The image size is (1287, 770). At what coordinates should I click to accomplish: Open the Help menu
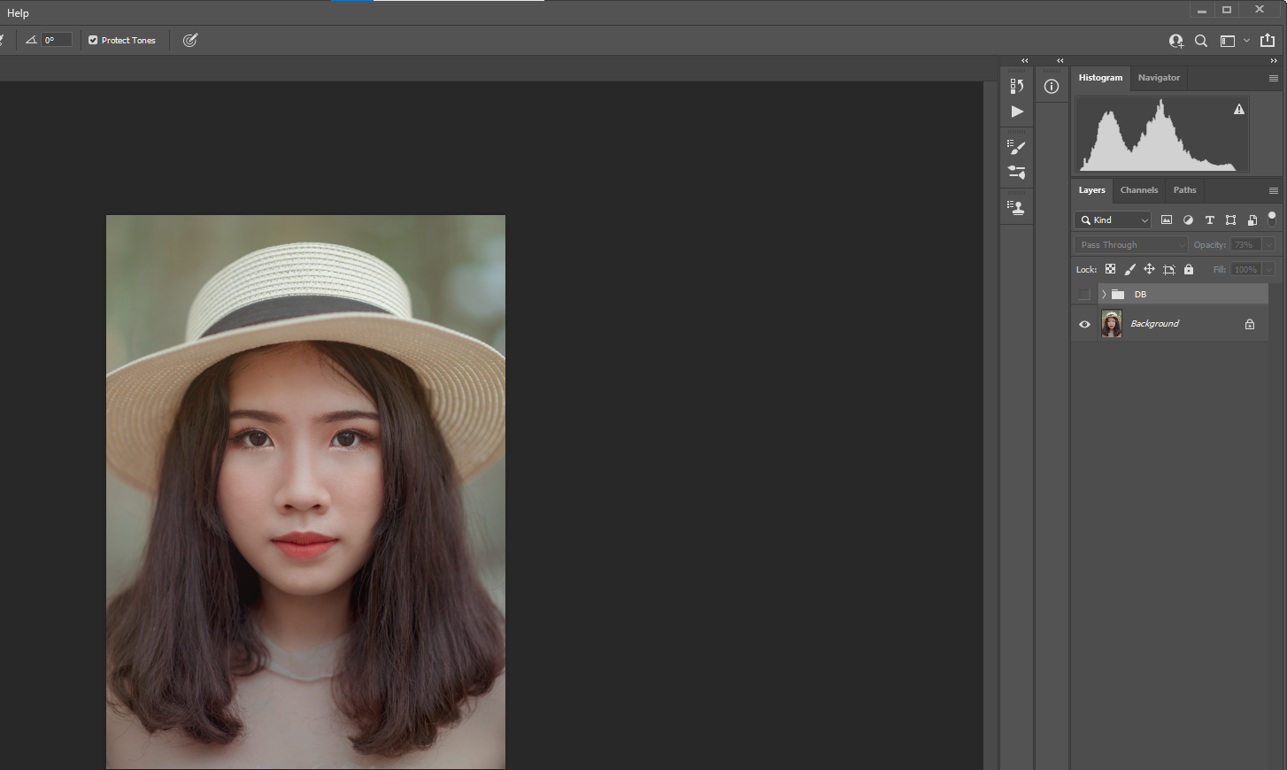18,12
